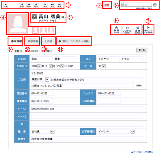The height and width of the screenshot is (156, 160).
Task: Click the 更新 update button
Action: point(142,50)
